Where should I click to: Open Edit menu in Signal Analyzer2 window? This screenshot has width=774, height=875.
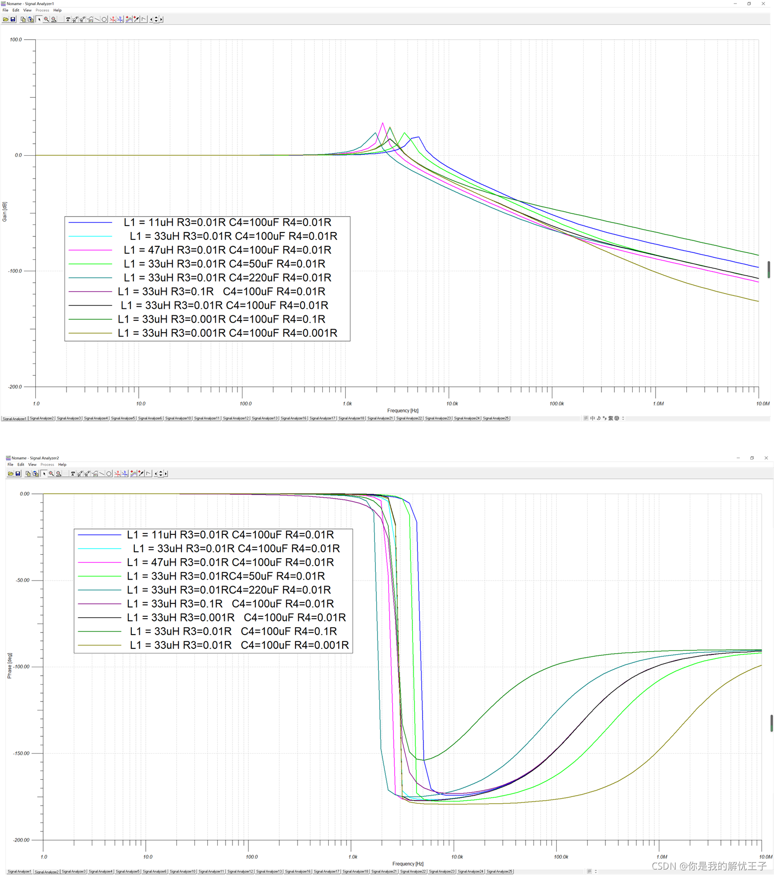click(x=21, y=465)
